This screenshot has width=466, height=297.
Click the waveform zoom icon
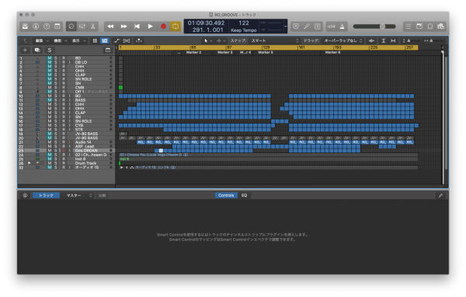coord(371,40)
